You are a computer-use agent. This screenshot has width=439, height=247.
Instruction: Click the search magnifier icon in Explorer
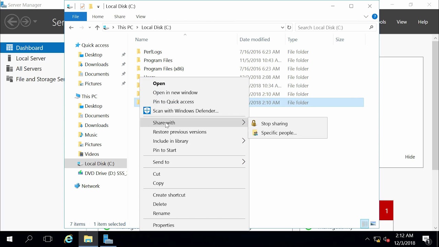371,27
